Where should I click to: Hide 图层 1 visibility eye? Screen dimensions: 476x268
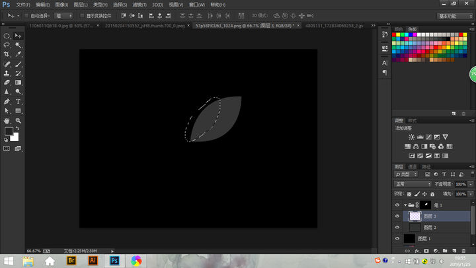click(x=397, y=238)
